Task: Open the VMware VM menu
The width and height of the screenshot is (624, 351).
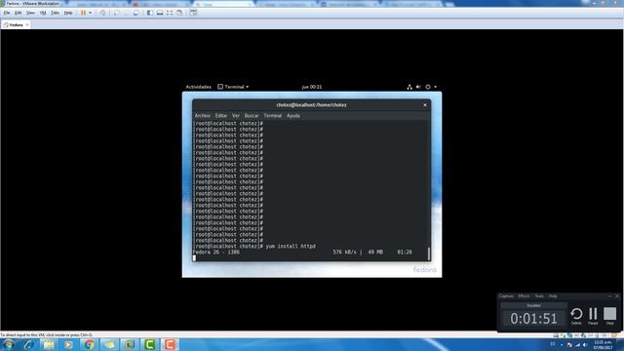Action: click(x=43, y=13)
